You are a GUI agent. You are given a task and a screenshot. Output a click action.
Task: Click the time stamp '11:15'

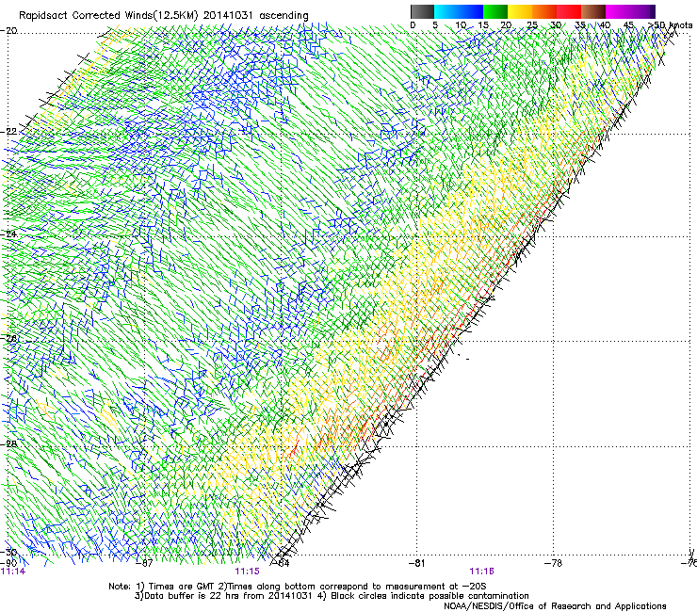[x=247, y=572]
